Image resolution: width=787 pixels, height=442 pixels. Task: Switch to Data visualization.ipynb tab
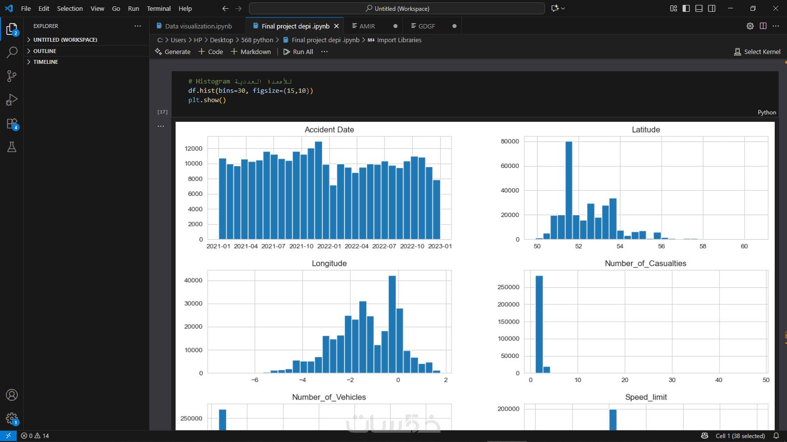pos(198,26)
